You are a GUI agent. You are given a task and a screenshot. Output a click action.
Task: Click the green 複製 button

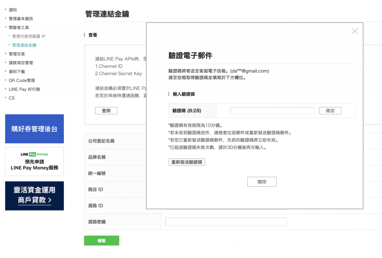point(101,241)
